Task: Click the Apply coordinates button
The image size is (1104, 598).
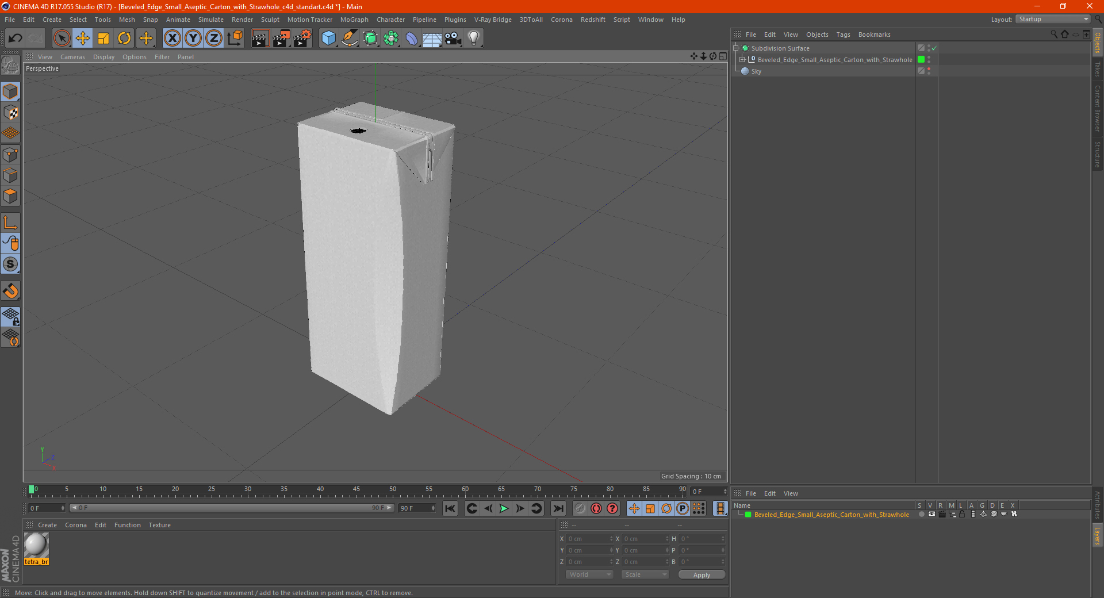Action: click(x=701, y=575)
